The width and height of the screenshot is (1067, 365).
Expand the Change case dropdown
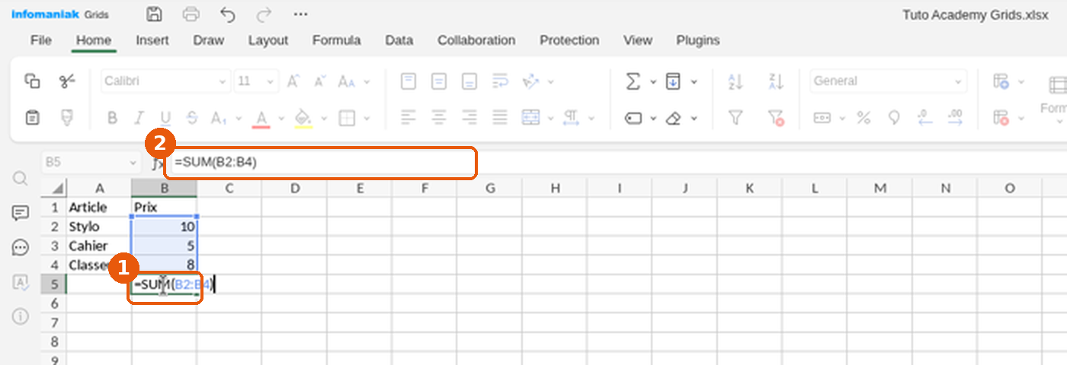tap(367, 81)
